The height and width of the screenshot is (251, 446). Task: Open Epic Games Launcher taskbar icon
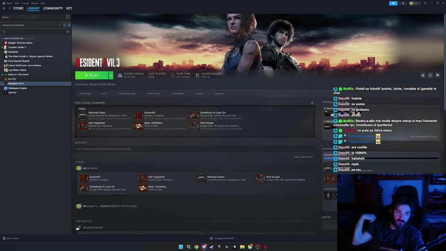tap(219, 247)
